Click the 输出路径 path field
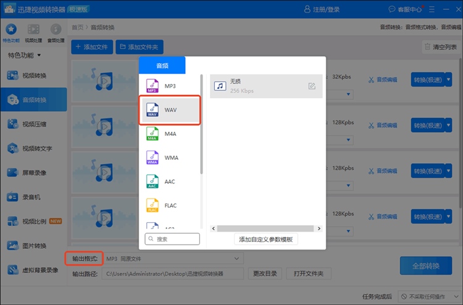 [173, 274]
